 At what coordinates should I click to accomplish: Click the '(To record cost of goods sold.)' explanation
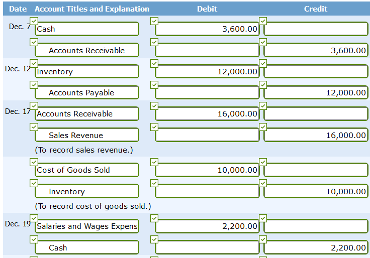(x=93, y=206)
